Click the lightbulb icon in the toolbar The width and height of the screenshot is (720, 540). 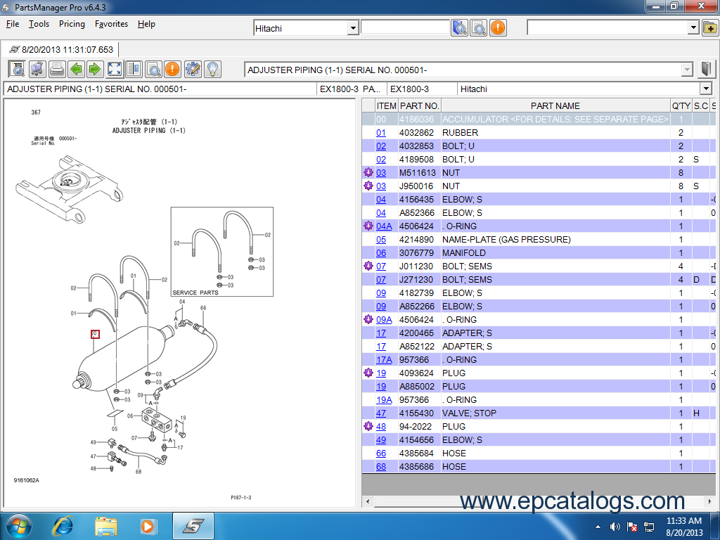[212, 69]
